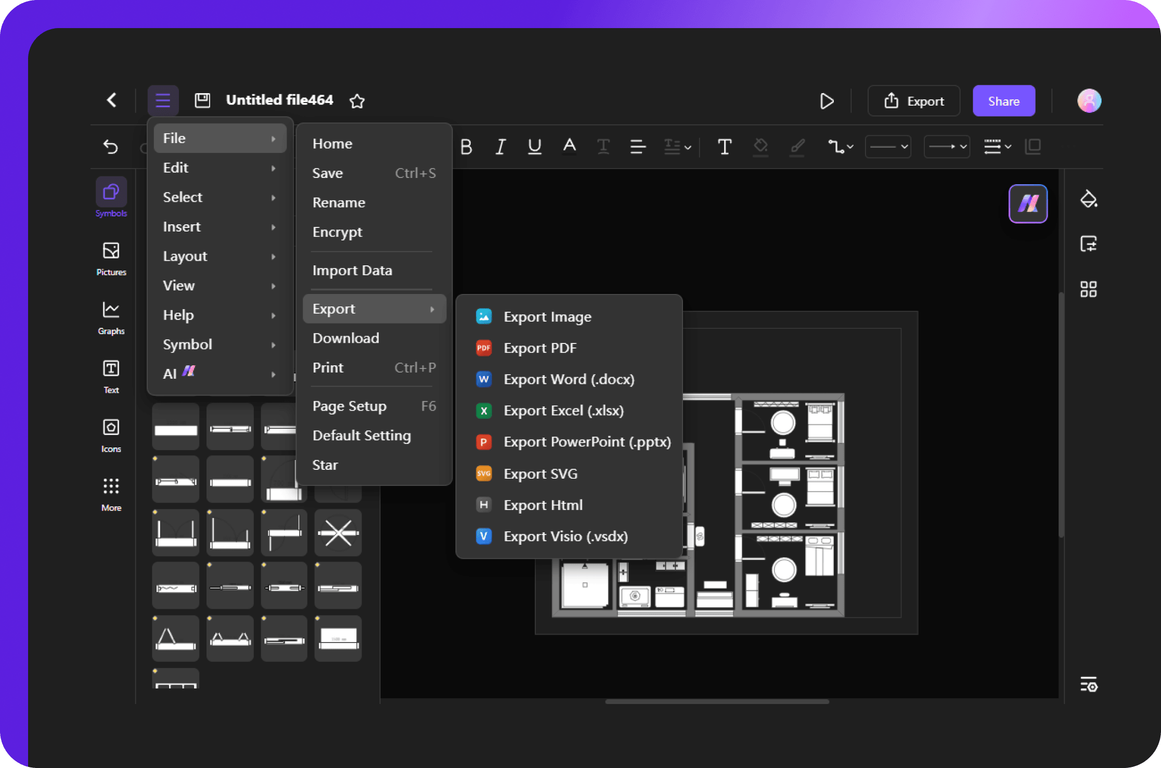Open Icons panel in sidebar
Screen dimensions: 1161x768
click(x=111, y=435)
